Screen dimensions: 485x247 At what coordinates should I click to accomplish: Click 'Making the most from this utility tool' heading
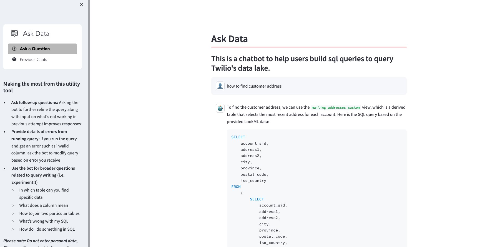pos(42,87)
